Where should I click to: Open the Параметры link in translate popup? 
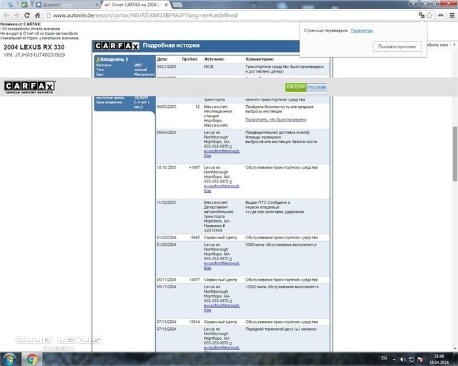point(361,31)
